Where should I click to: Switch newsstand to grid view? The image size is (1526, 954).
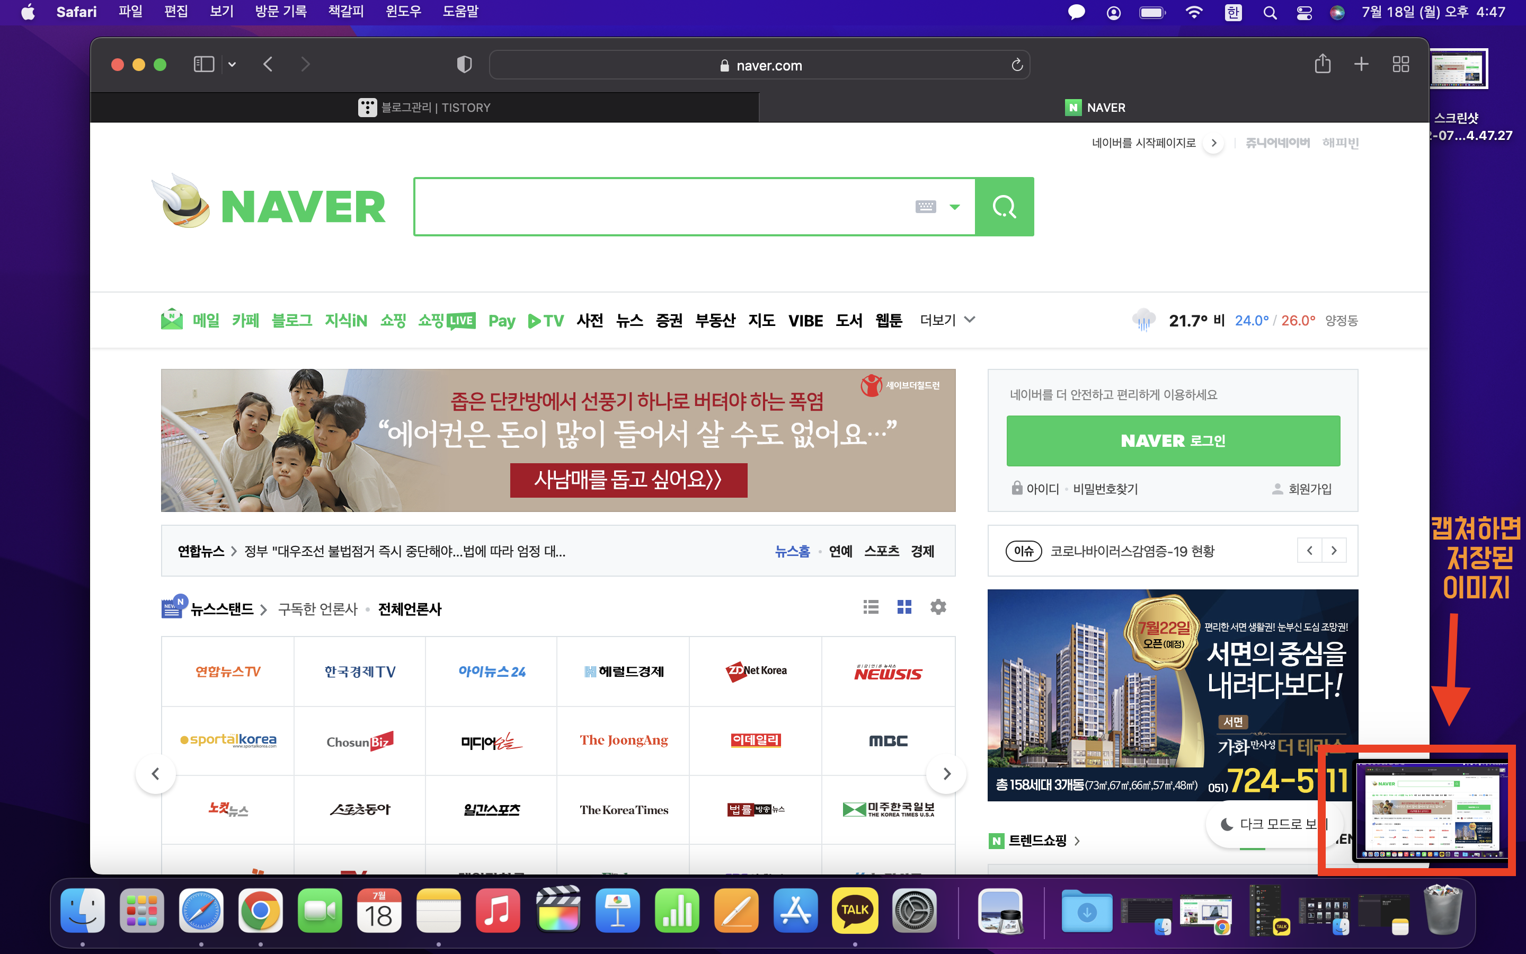pyautogui.click(x=904, y=607)
